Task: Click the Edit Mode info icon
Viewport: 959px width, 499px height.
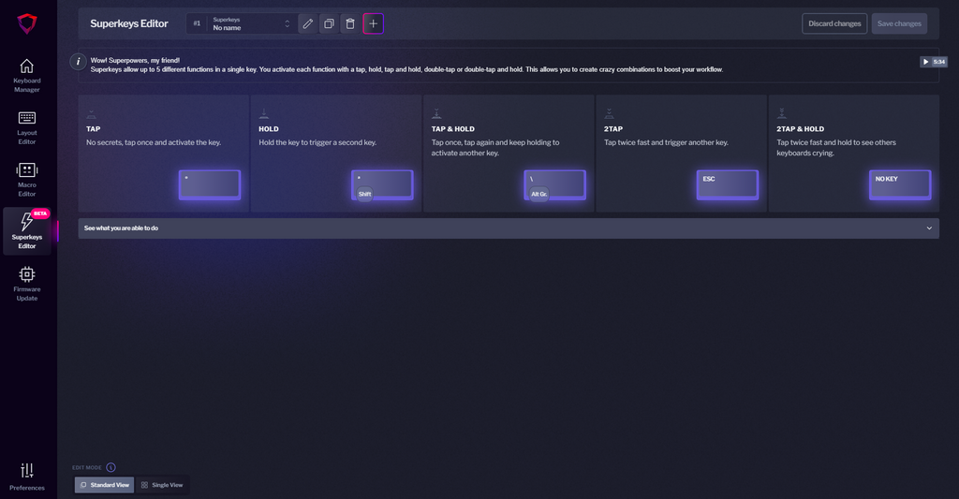Action: click(111, 467)
